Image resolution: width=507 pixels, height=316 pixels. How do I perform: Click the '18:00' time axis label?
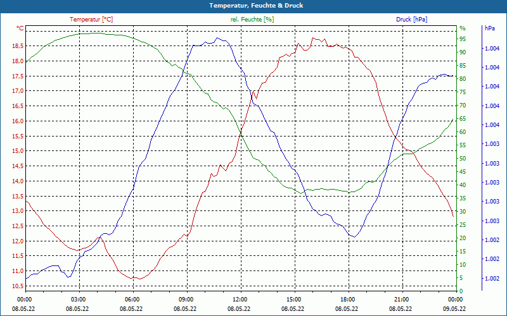pos(347,299)
